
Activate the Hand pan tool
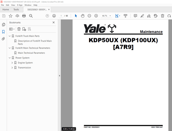coord(83,16)
